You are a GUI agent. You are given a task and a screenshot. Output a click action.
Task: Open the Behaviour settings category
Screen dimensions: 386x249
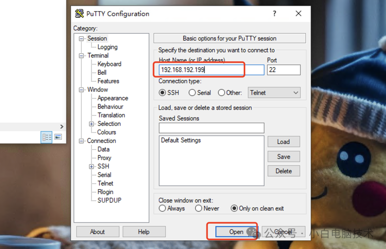click(110, 106)
